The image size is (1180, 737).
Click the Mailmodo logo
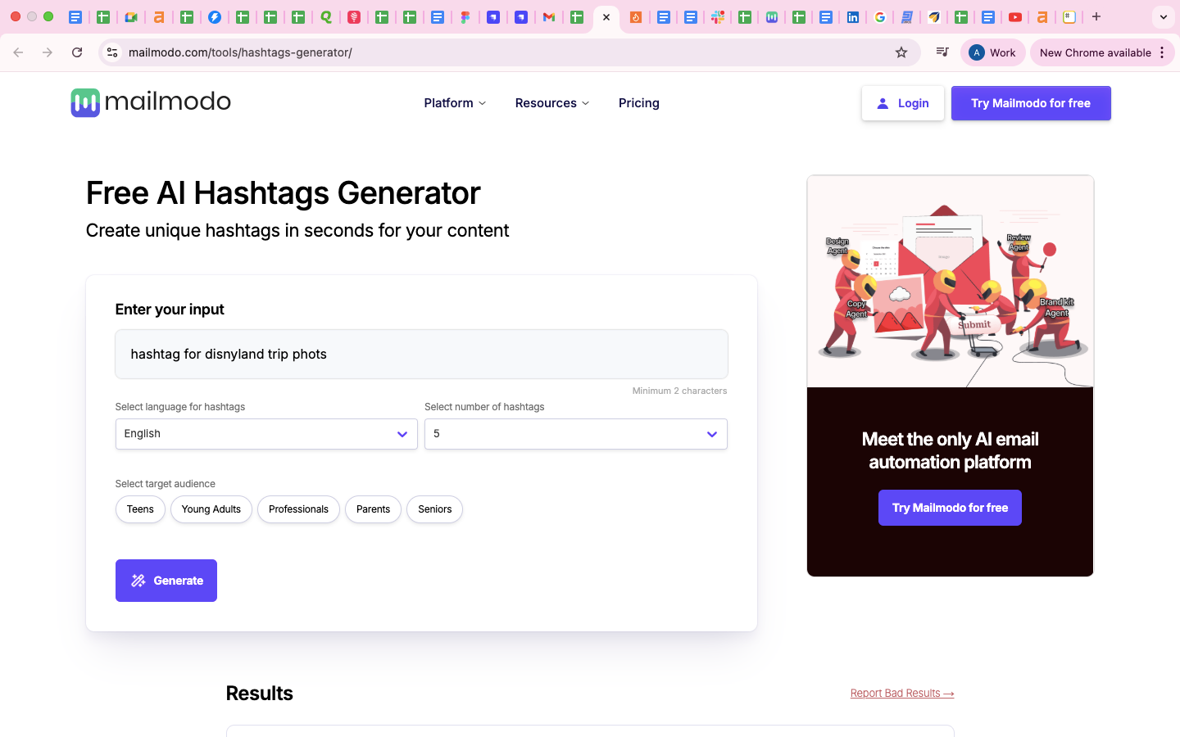151,102
